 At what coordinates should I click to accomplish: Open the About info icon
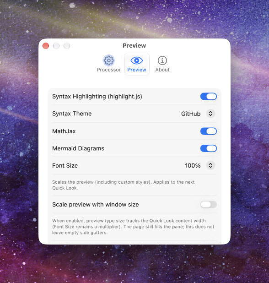162,60
